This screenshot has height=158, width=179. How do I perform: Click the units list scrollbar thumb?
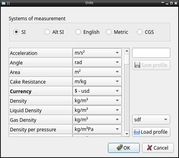(x=127, y=59)
